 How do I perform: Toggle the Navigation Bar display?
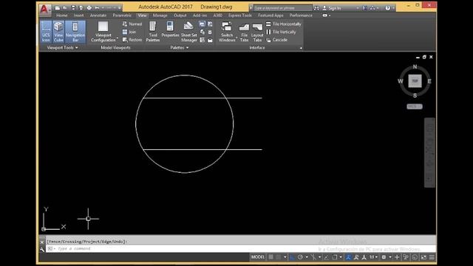coord(75,32)
